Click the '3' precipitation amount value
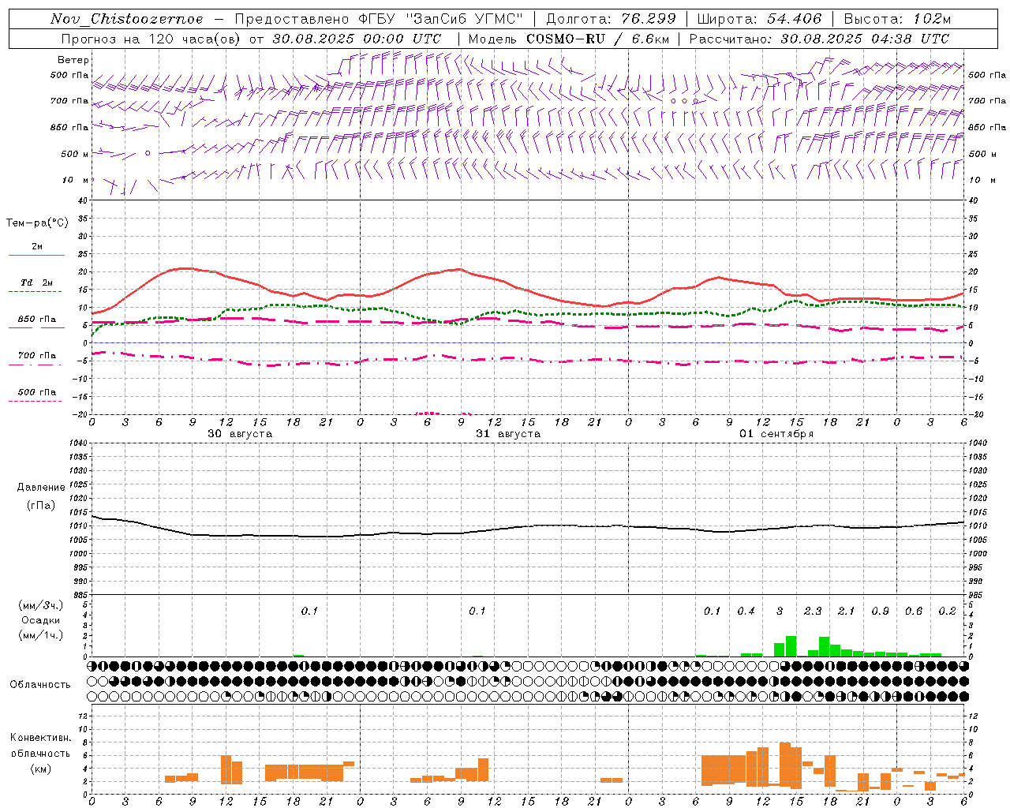 tap(780, 611)
